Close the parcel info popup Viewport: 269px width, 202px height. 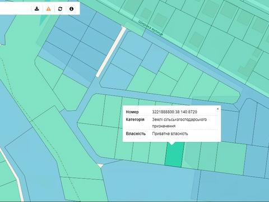[x=217, y=109]
